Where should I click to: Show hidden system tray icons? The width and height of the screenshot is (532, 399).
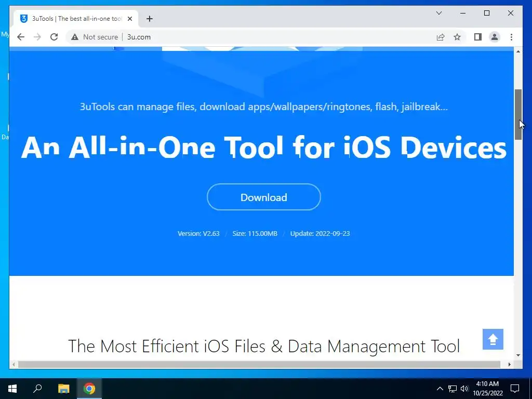pos(440,389)
